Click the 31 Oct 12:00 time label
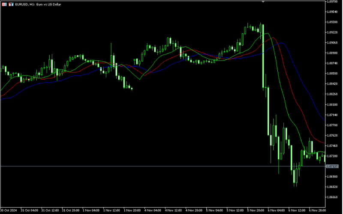343x214 pixels. click(50, 210)
